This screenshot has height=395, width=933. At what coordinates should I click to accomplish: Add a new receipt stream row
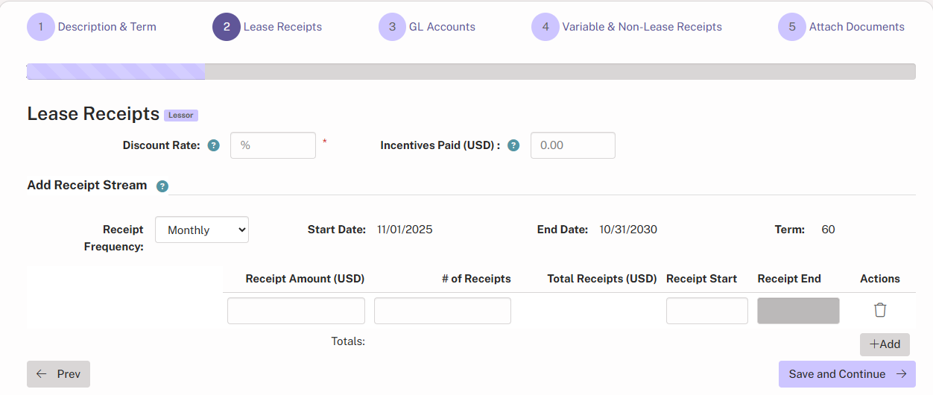tap(885, 344)
